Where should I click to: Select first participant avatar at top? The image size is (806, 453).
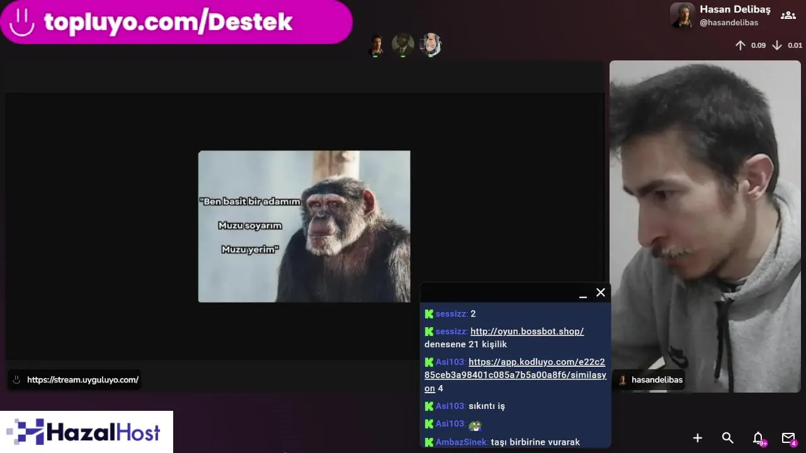point(377,45)
